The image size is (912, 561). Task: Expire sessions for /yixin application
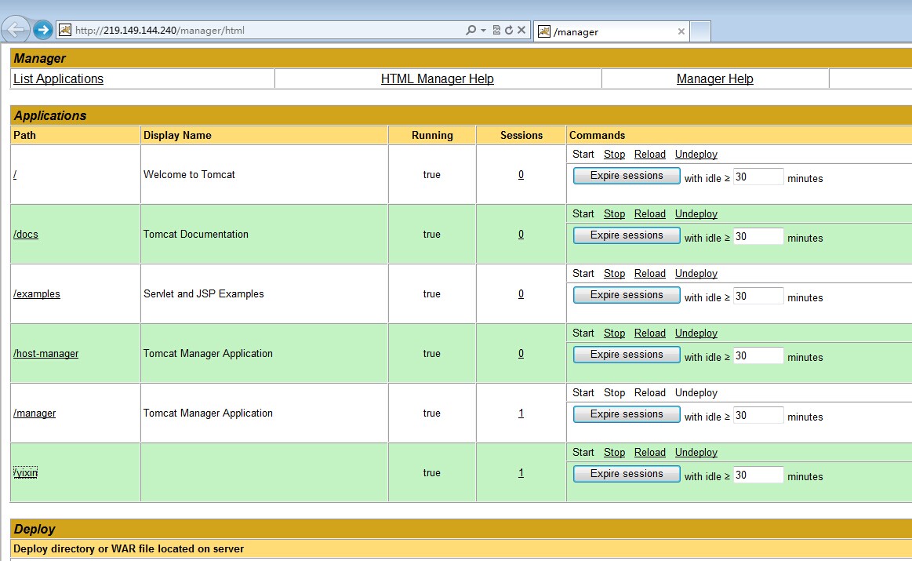[x=627, y=474]
